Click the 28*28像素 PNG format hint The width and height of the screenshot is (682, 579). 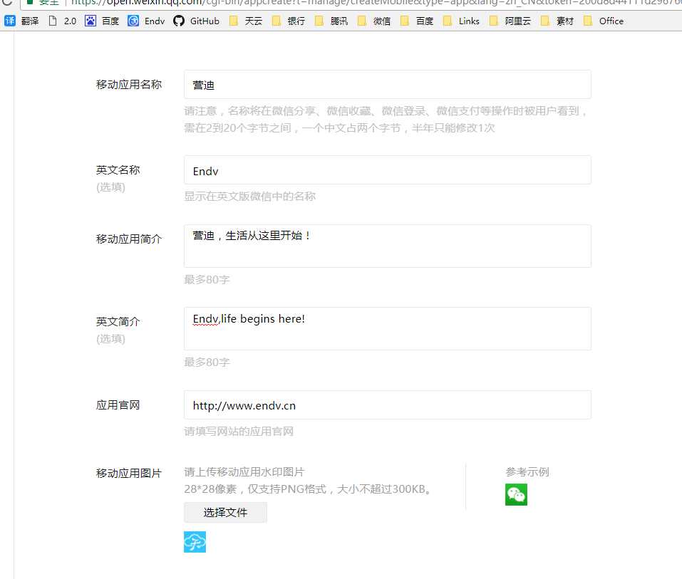click(x=308, y=489)
